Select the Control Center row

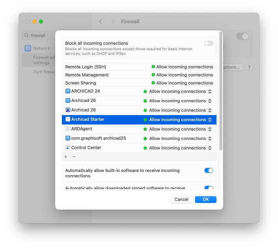(139, 148)
